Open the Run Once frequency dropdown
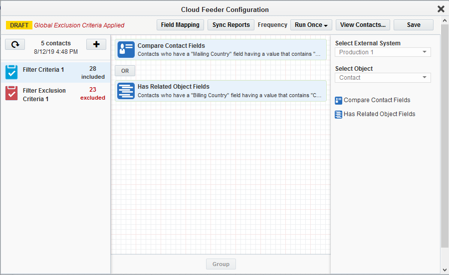Image resolution: width=449 pixels, height=275 pixels. click(x=311, y=25)
